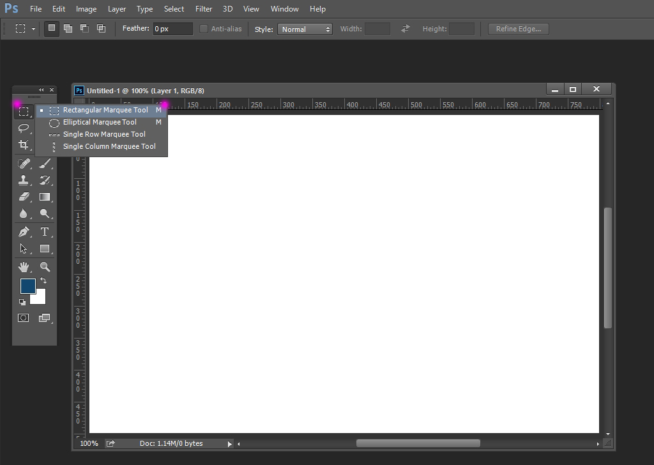The height and width of the screenshot is (465, 654).
Task: Select the Clone Stamp tool
Action: point(24,180)
